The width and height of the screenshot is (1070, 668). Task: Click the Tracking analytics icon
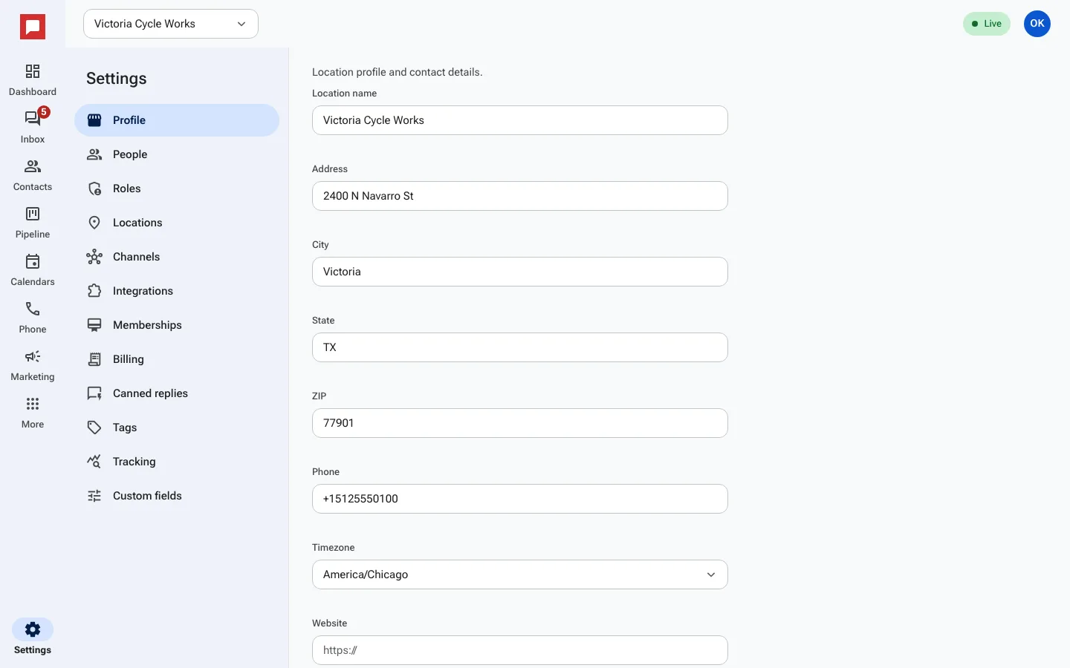pos(94,462)
